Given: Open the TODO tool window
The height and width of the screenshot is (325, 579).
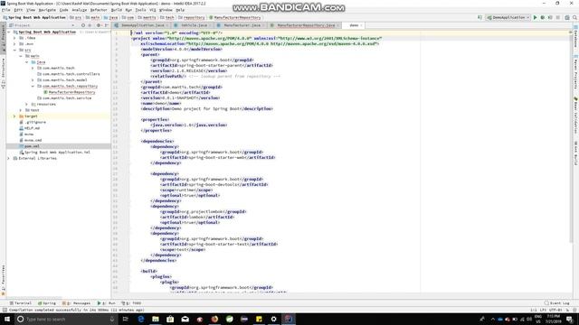Looking at the screenshot, I should pyautogui.click(x=131, y=303).
